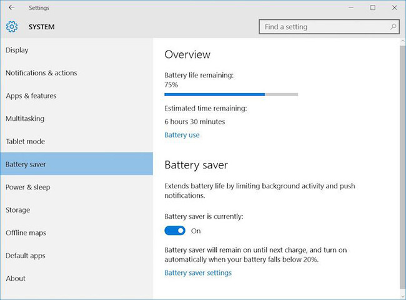Navigate to Storage settings
Viewport: 406px width, 300px height.
(x=17, y=210)
